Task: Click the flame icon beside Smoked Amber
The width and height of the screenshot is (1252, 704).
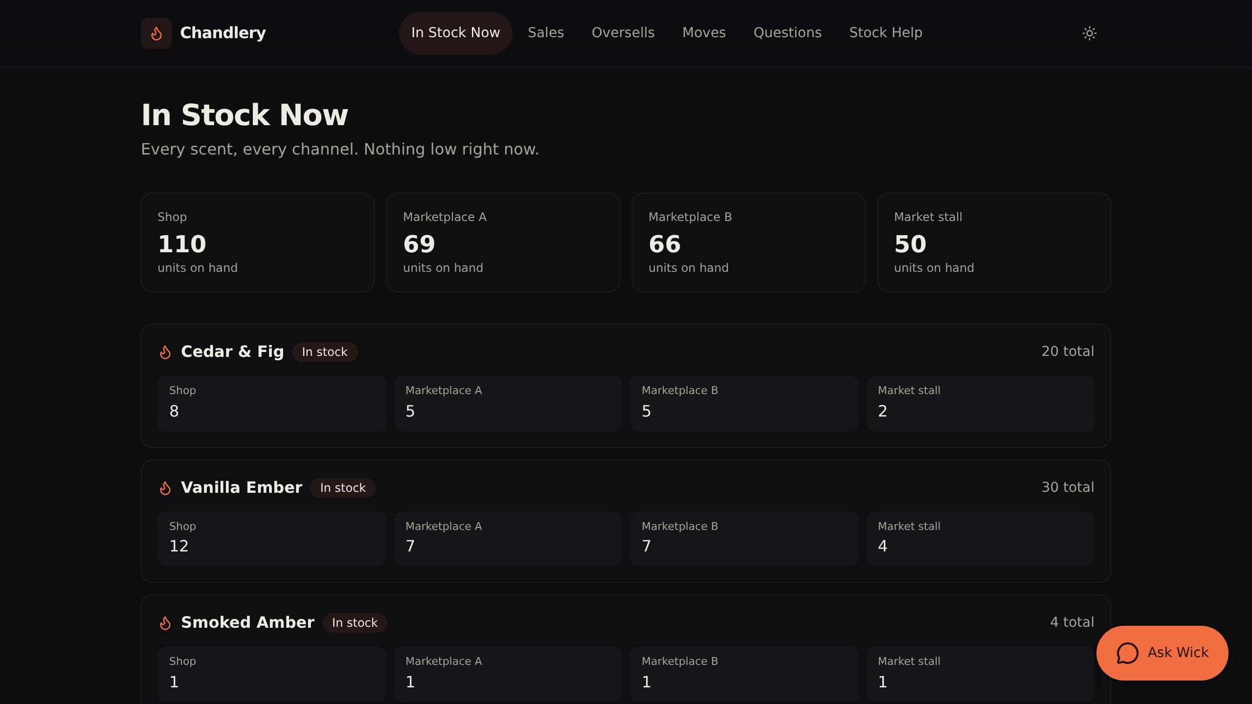Action: tap(165, 623)
